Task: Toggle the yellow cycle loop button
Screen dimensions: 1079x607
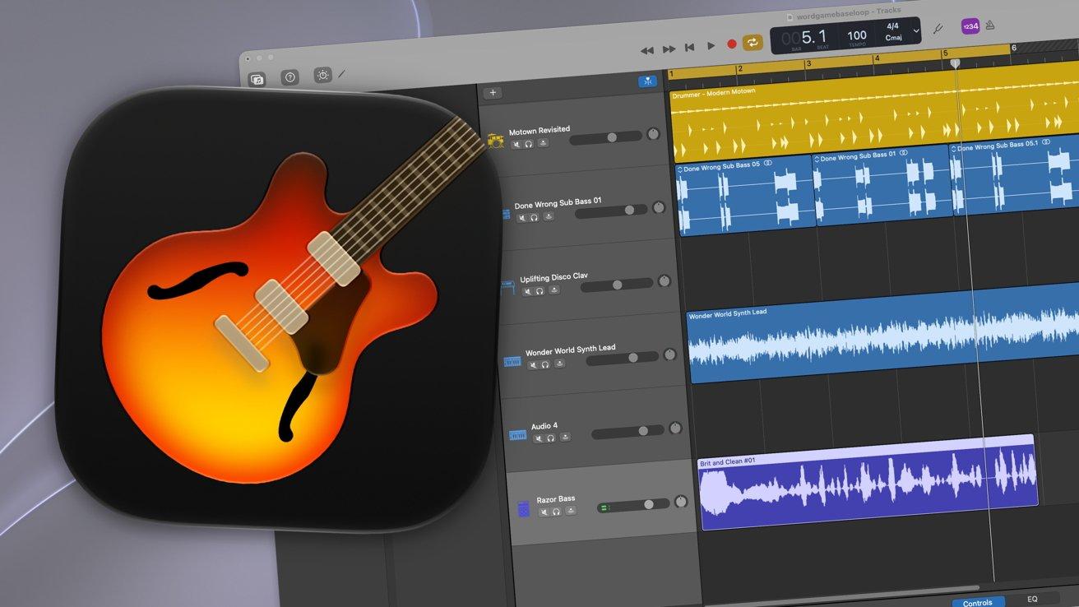Action: (x=753, y=43)
